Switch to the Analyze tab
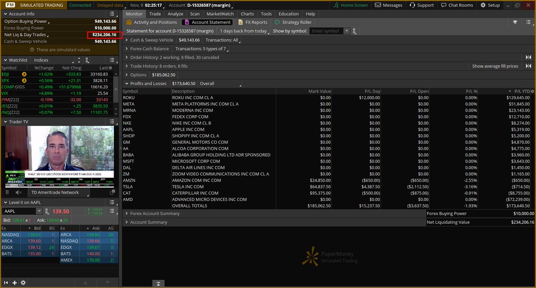This screenshot has width=536, height=288. coord(176,14)
